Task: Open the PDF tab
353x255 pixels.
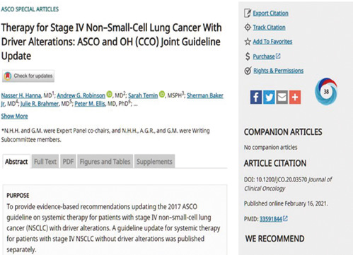Action: (68, 162)
